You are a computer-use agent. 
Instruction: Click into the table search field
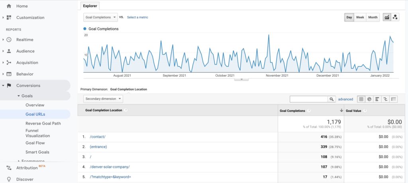coord(309,99)
